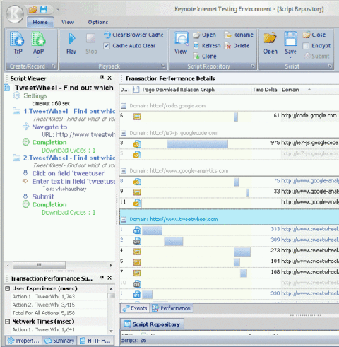
Task: Clear Browser Cache
Action: coord(133,35)
